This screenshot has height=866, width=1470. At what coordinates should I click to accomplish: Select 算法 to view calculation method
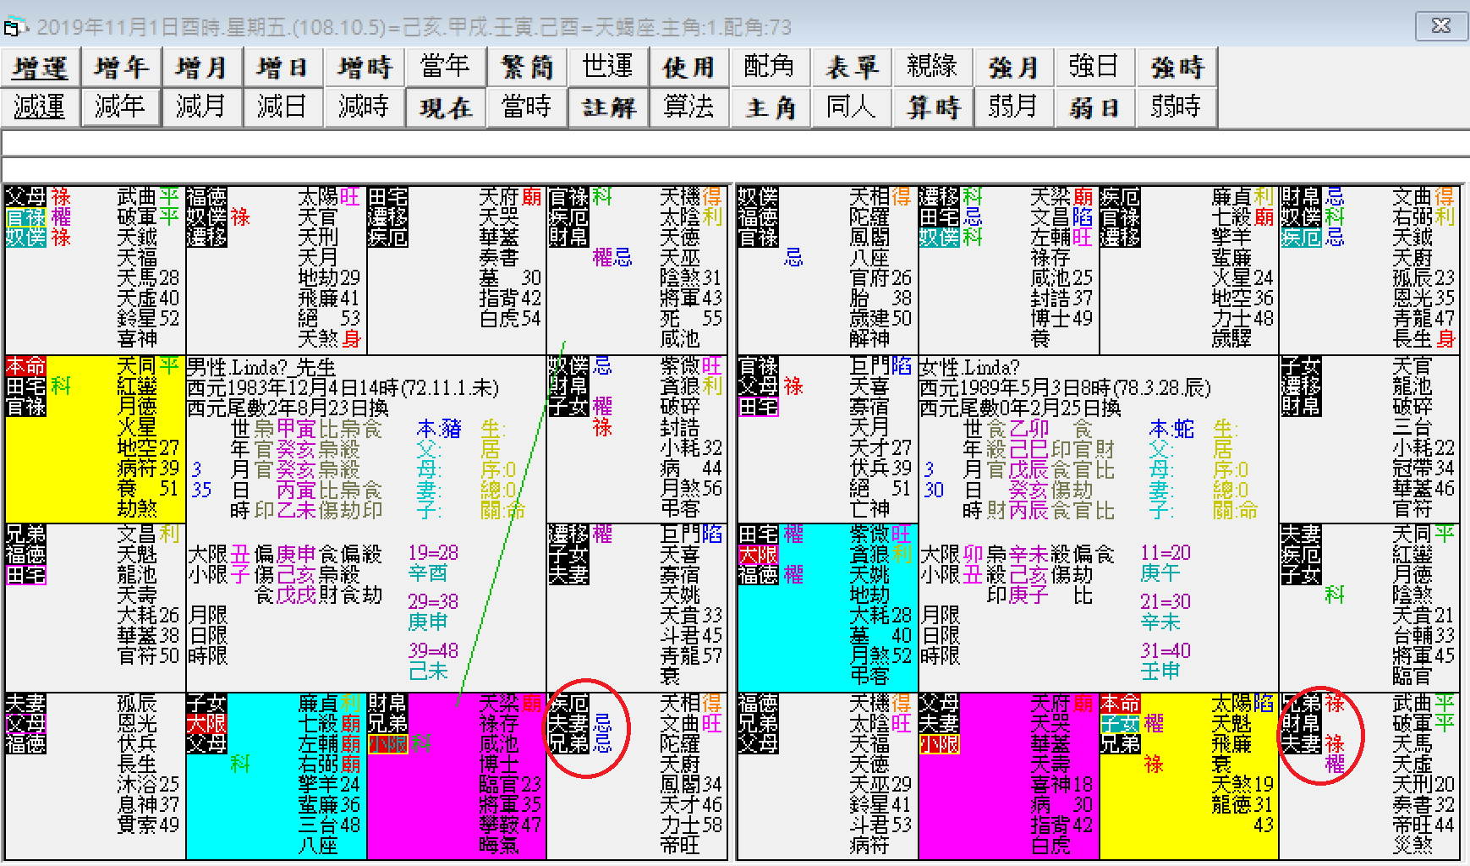click(x=689, y=107)
